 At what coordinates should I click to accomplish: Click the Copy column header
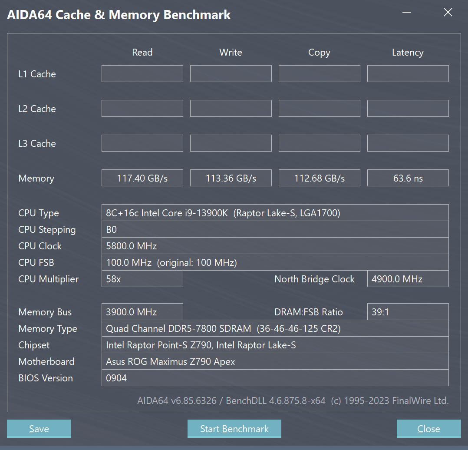point(319,53)
